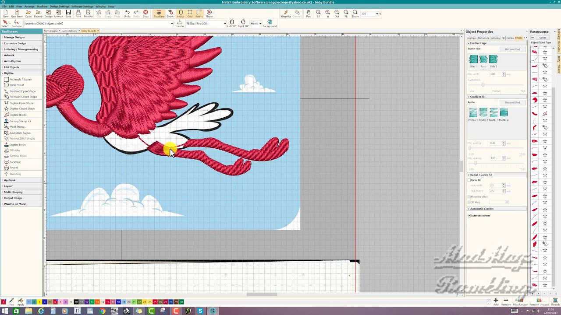Click the New design icon
The width and height of the screenshot is (561, 315).
pyautogui.click(x=6, y=13)
